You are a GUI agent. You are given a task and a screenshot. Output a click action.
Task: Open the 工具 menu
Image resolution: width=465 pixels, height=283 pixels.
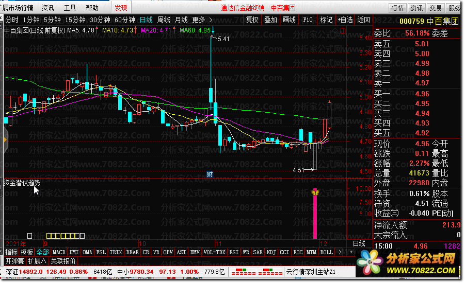[70, 8]
